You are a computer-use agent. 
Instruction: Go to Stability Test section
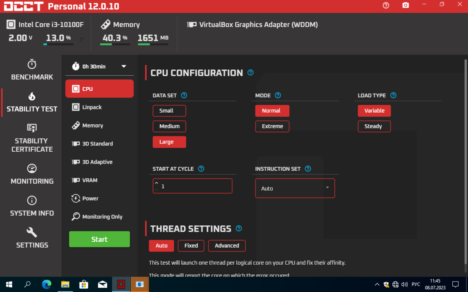pos(32,103)
